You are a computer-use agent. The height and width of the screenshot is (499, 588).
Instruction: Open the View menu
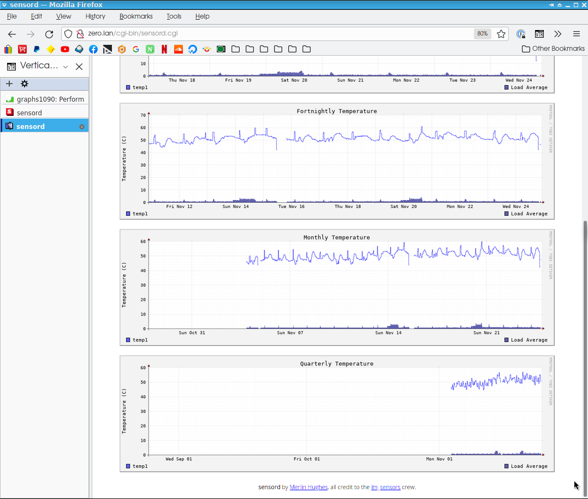pyautogui.click(x=63, y=16)
